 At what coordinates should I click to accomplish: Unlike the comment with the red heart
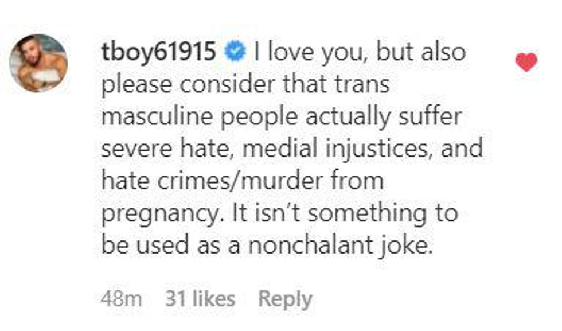[526, 62]
